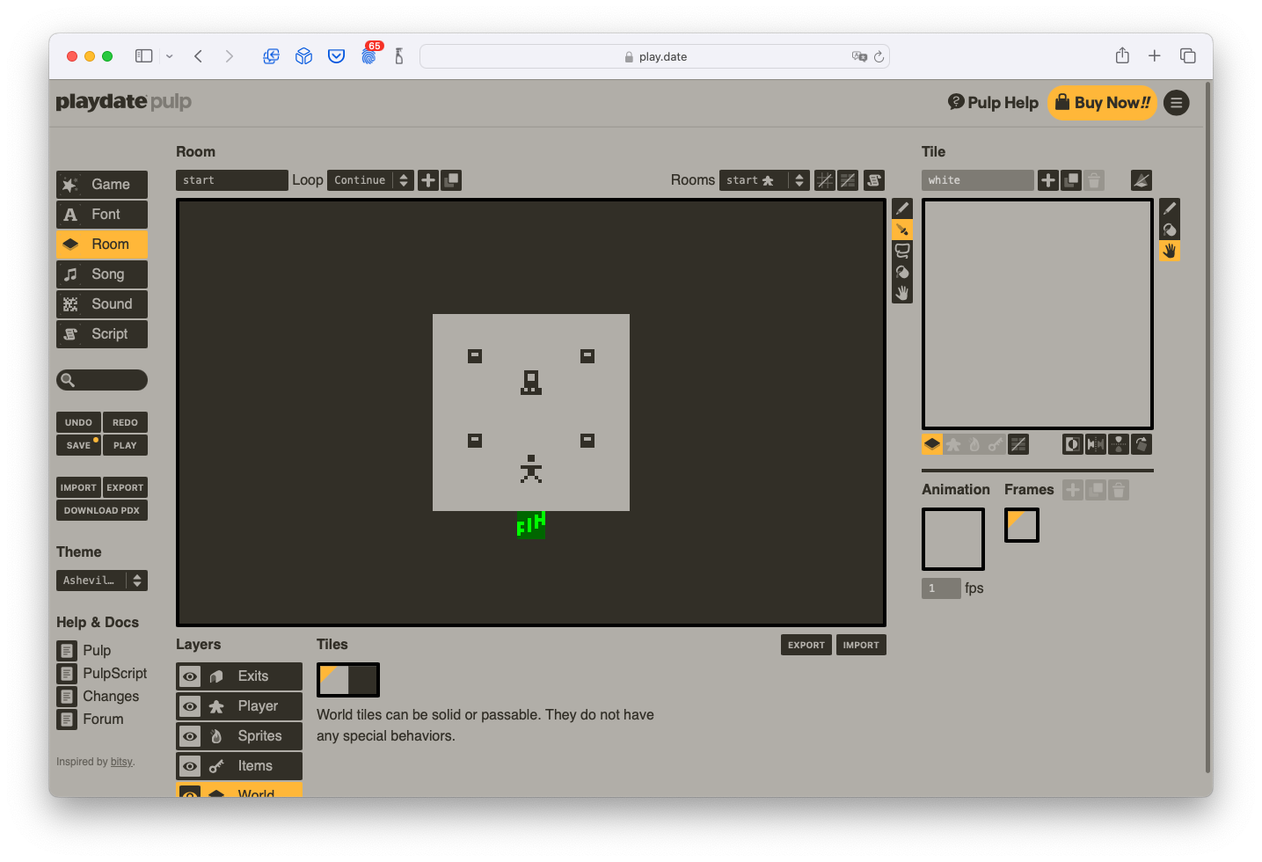Flip the tile vertically
Image resolution: width=1262 pixels, height=862 pixels.
(x=1119, y=444)
